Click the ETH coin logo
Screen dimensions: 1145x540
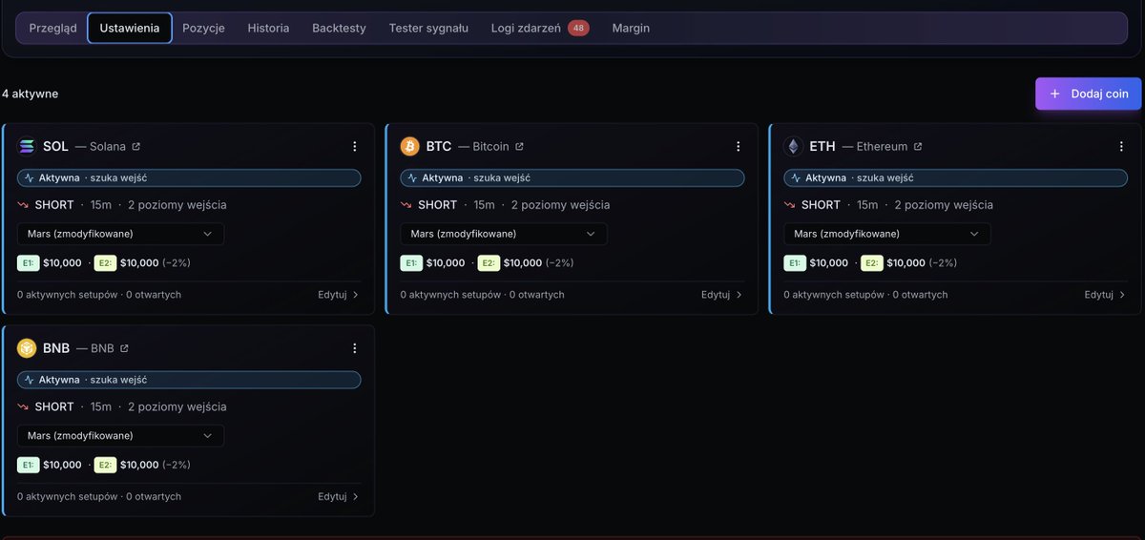(793, 146)
